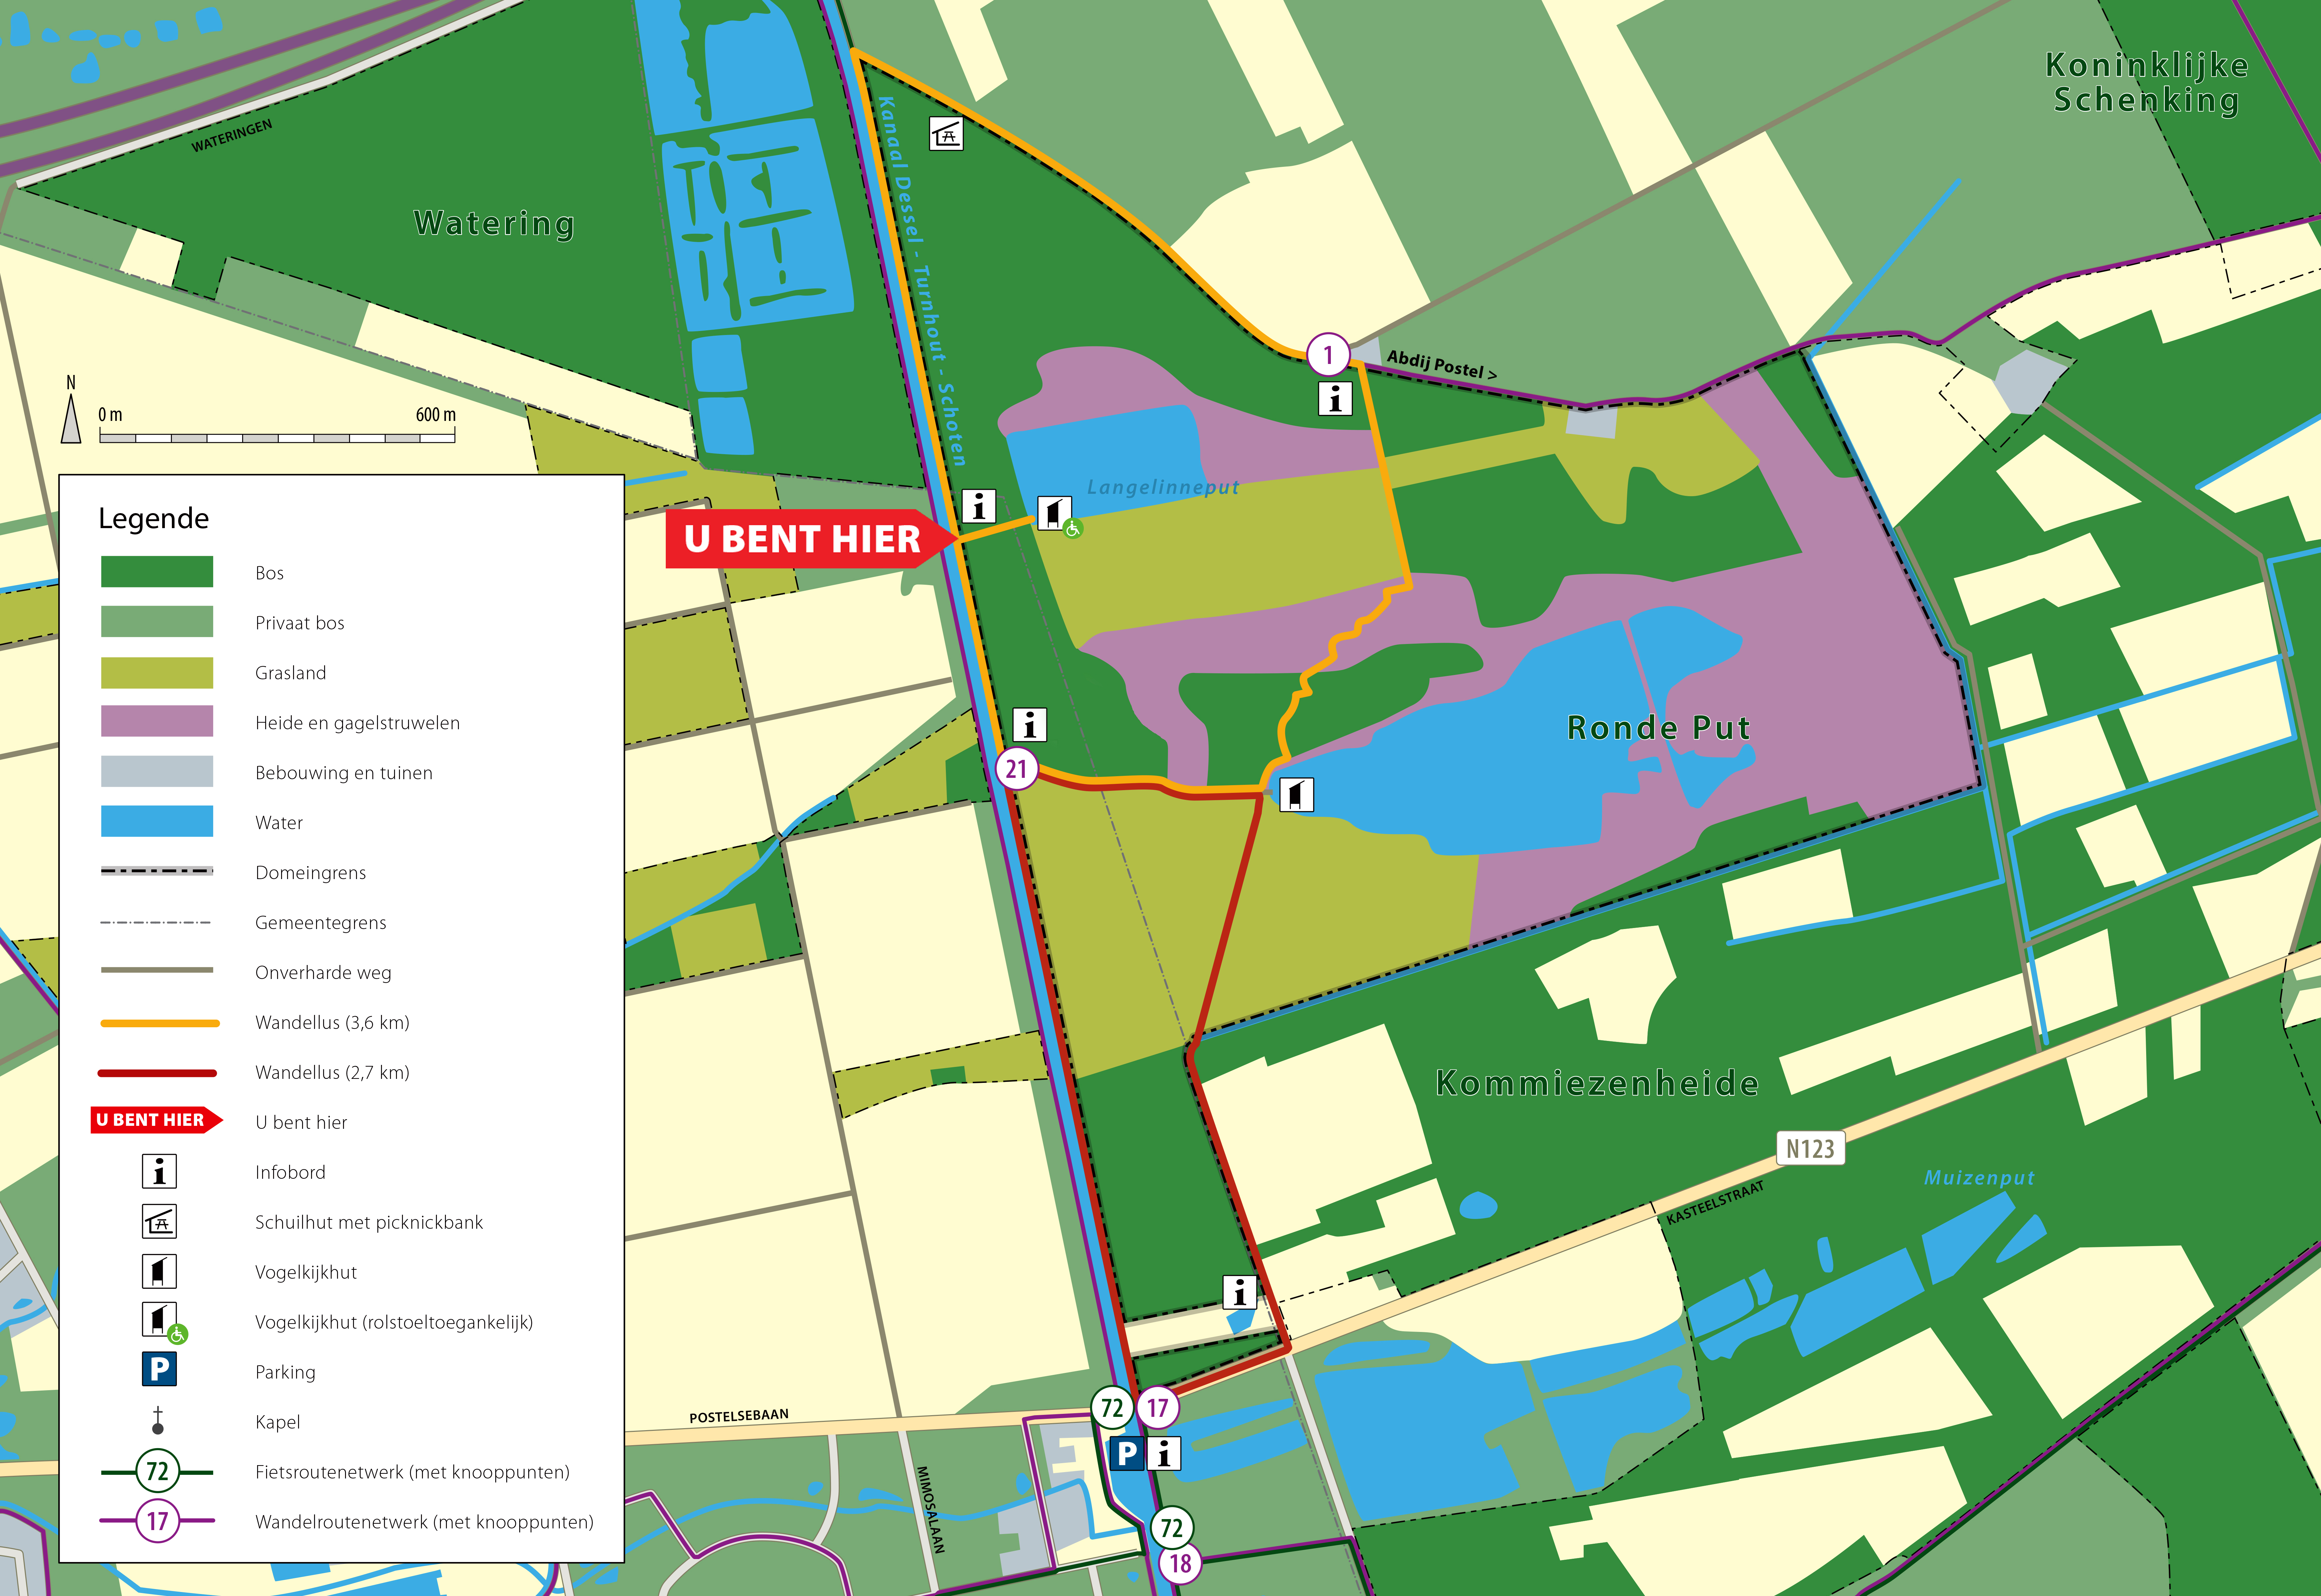Viewport: 2321px width, 1596px height.
Task: Click the Bos green swatch in the legend
Action: point(157,572)
